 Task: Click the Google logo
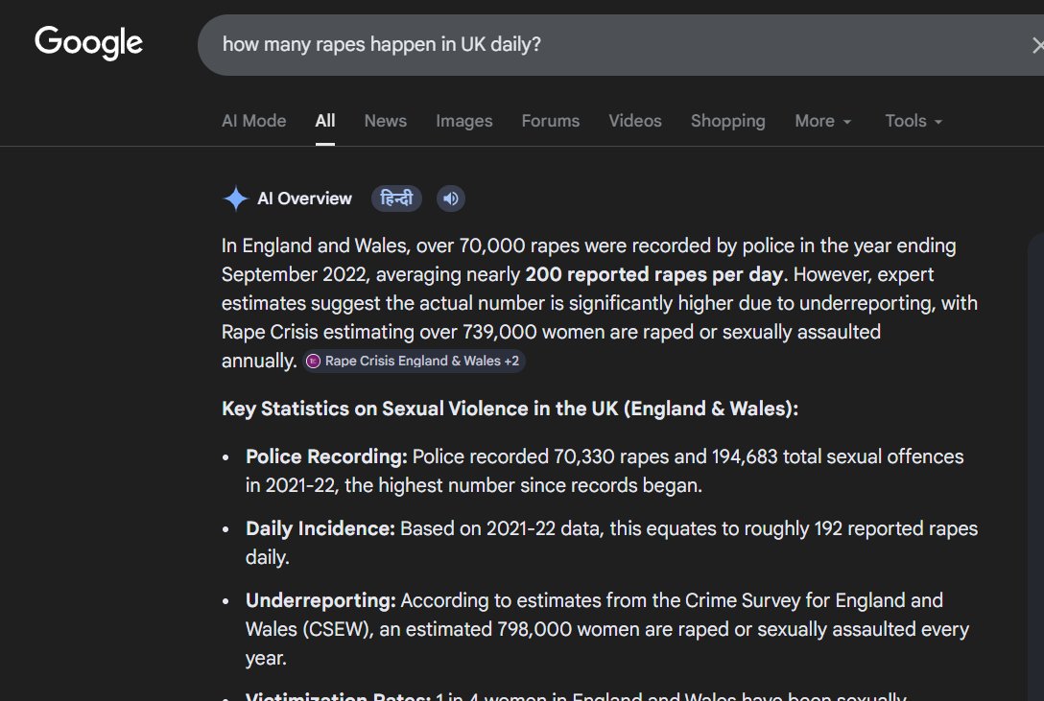point(88,42)
